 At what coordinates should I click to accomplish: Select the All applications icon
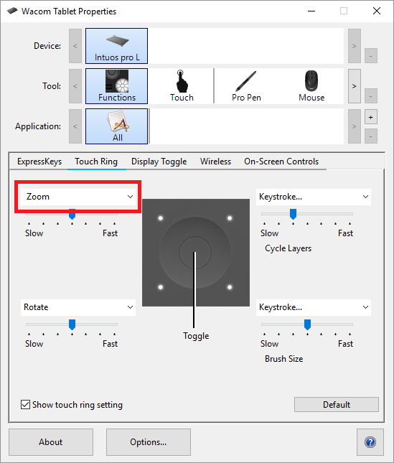tap(116, 126)
